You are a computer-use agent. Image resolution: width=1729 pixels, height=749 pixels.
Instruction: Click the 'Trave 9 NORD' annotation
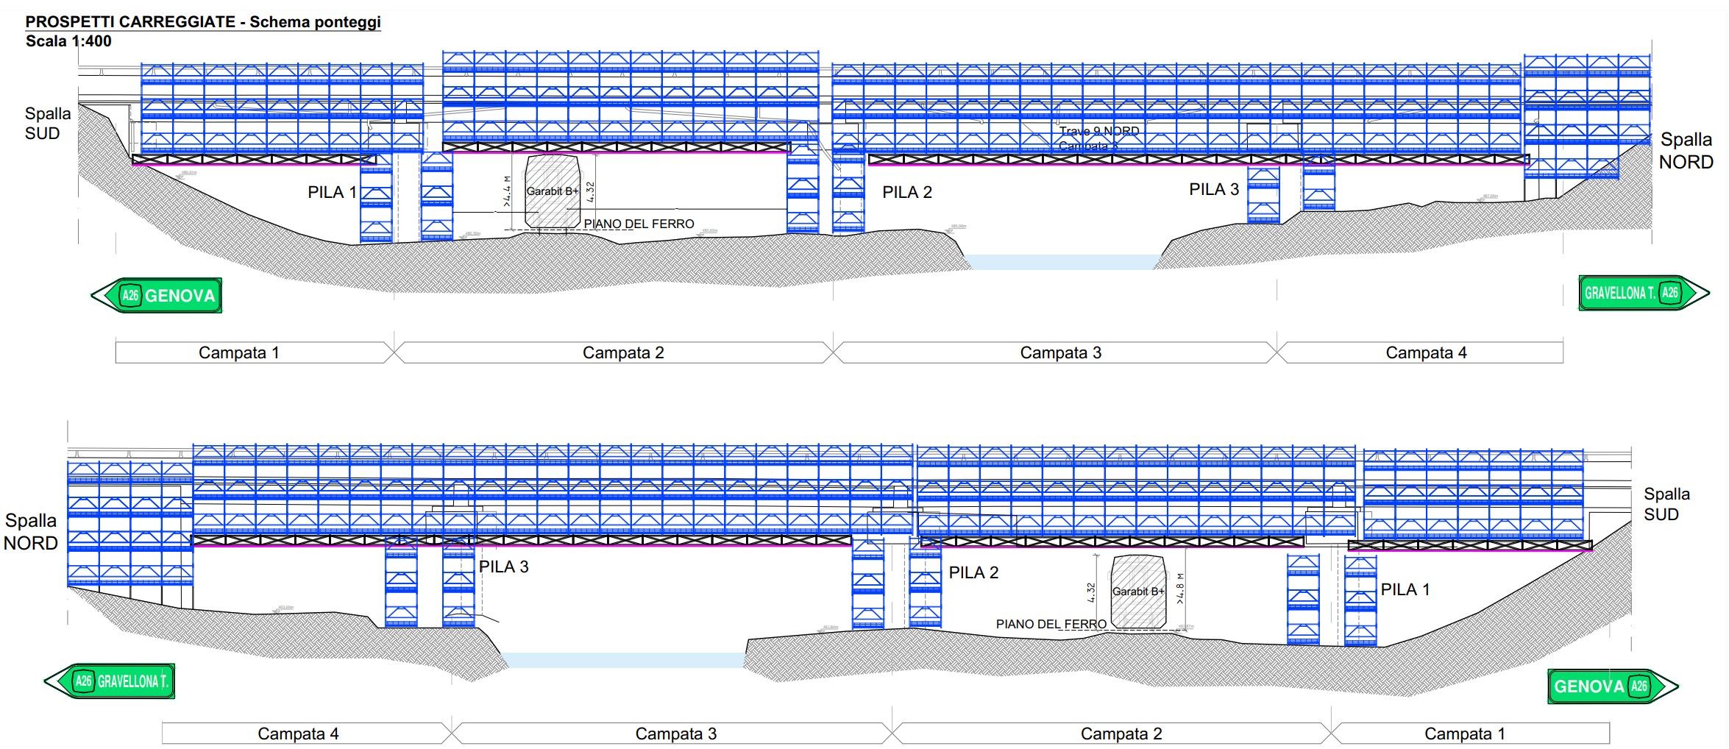tap(1098, 131)
